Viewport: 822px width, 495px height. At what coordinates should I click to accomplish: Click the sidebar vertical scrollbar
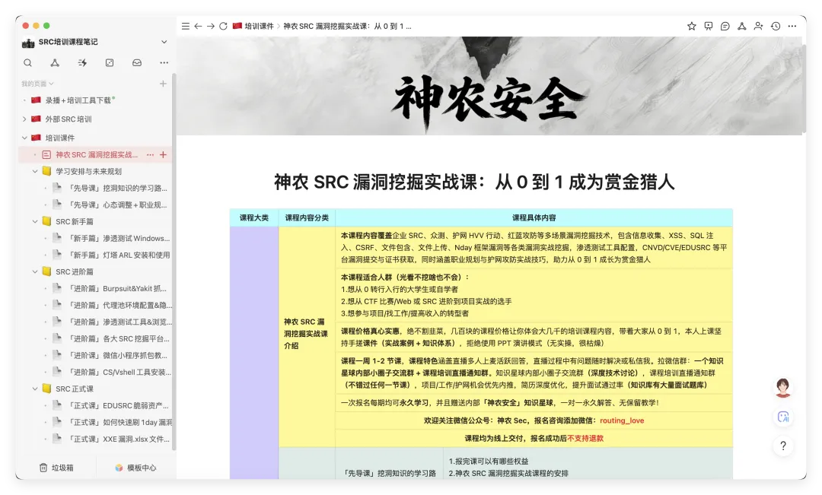pyautogui.click(x=174, y=262)
